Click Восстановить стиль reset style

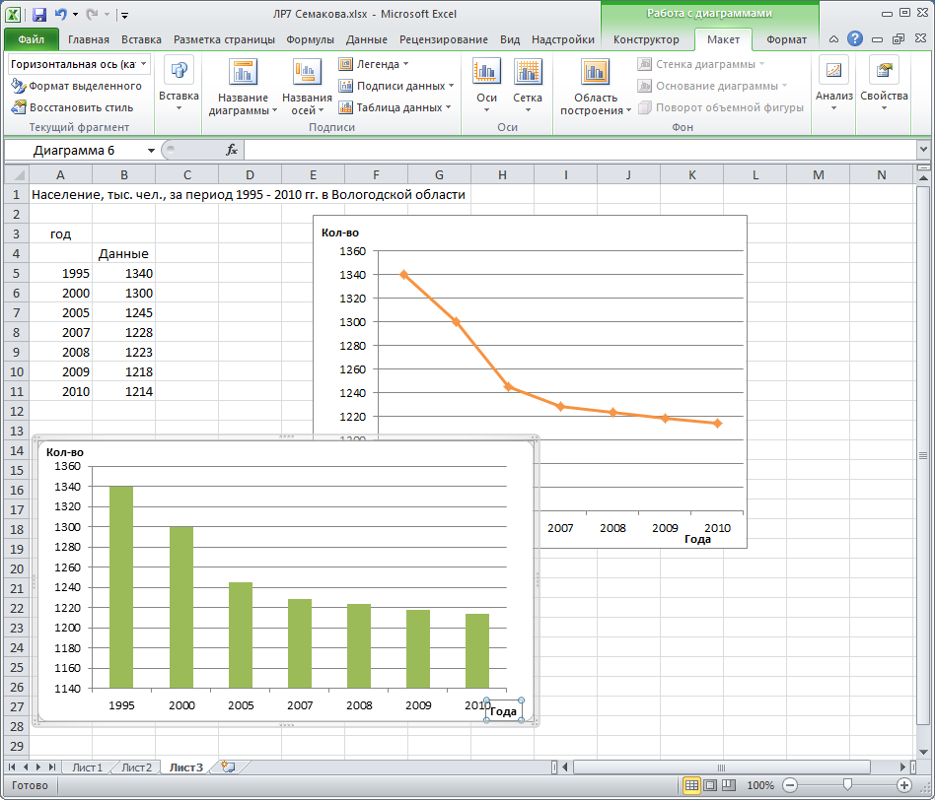pyautogui.click(x=72, y=107)
